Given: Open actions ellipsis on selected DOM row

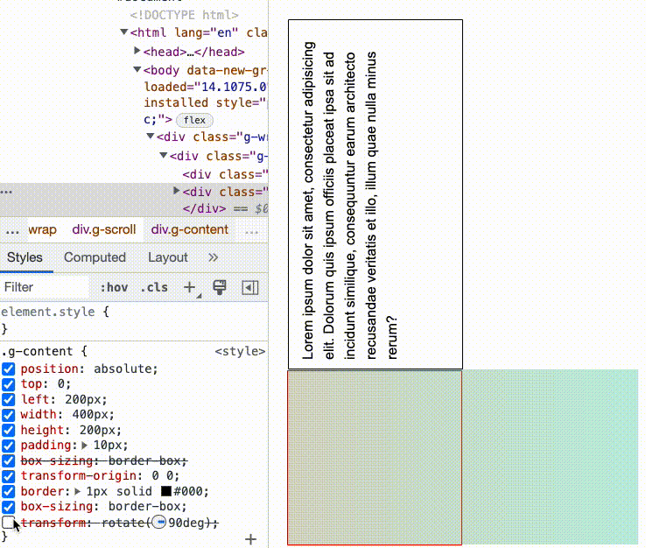Looking at the screenshot, I should click(x=6, y=192).
